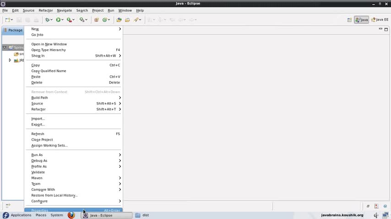Maximize the editor area view
Viewport: 391px width, 219px height.
386,29
